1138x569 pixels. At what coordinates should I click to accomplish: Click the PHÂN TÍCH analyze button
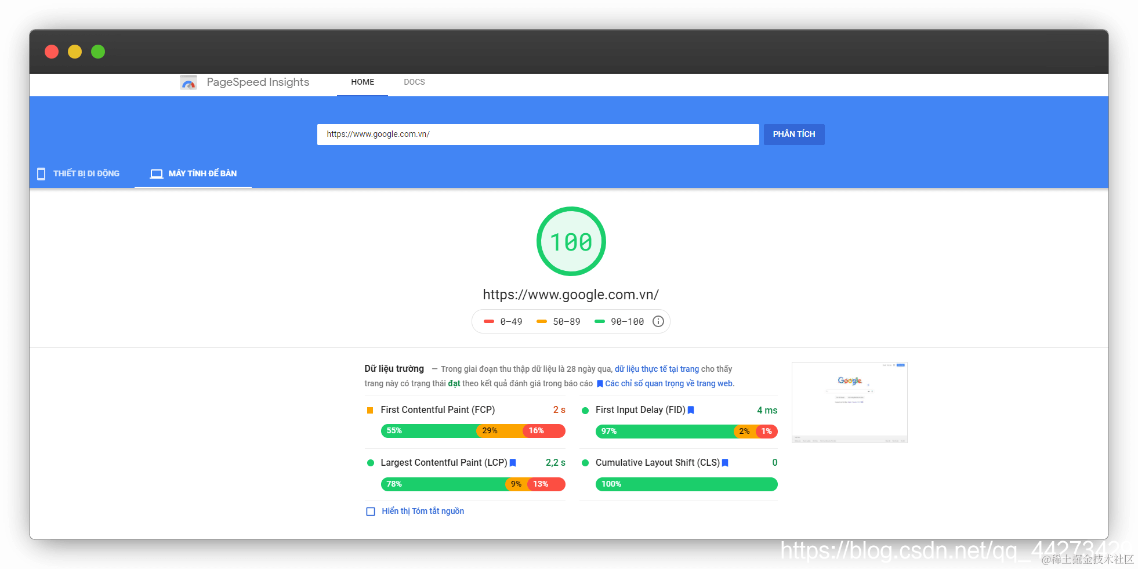pyautogui.click(x=794, y=135)
